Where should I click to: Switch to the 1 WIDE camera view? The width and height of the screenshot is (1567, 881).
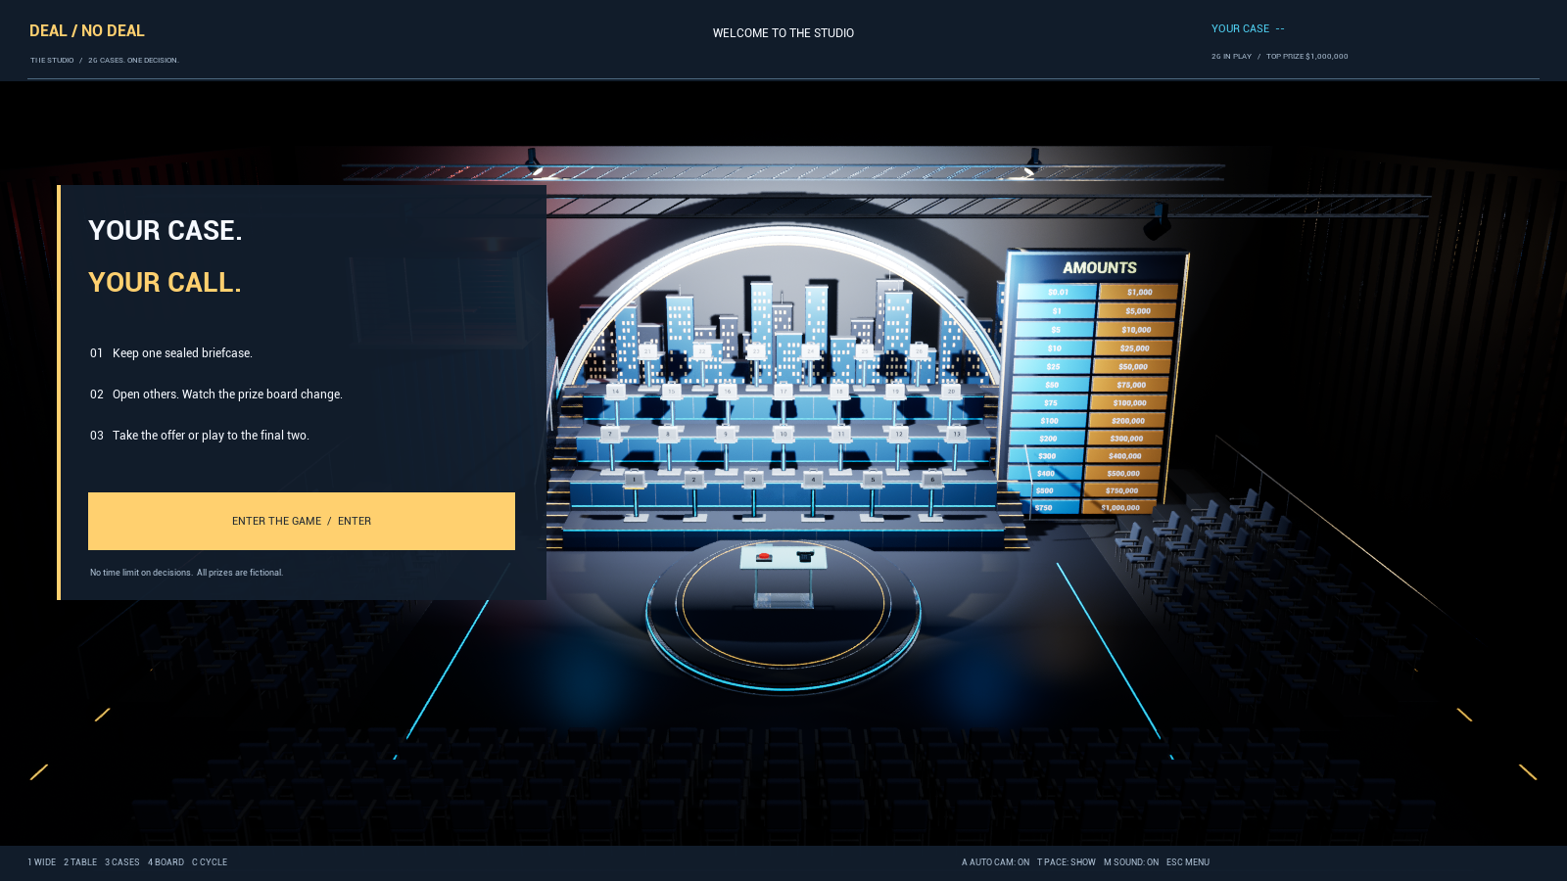42,862
